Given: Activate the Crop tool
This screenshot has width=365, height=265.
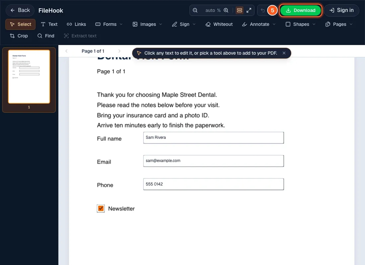Looking at the screenshot, I should [x=19, y=36].
